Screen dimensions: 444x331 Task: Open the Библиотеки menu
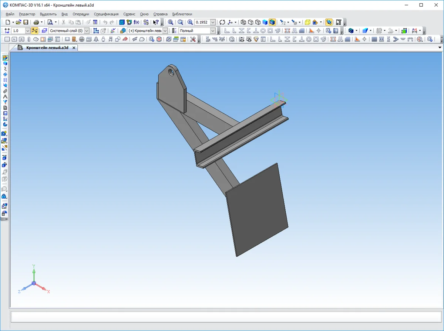[x=182, y=14]
